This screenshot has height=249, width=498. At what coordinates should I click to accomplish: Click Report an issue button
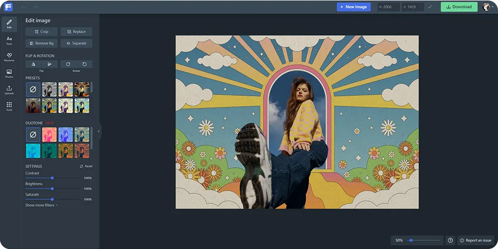coord(476,241)
